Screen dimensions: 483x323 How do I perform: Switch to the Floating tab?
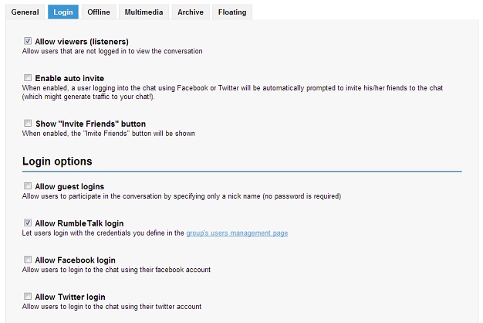click(x=232, y=12)
